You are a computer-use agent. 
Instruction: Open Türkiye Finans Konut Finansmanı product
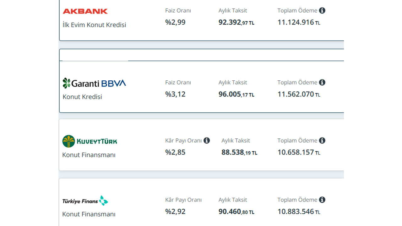[89, 214]
